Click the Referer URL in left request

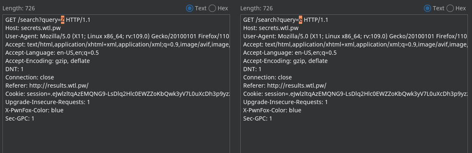59,86
